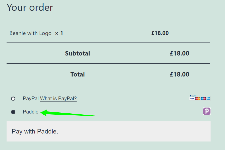Click the Beanie line price £18.00
Screen dimensions: 225x150
160,33
